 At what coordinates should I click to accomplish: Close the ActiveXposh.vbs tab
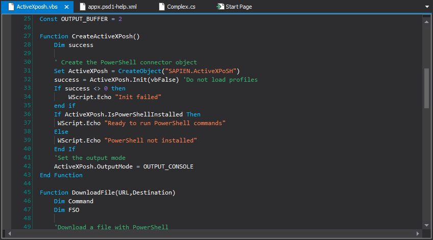(66, 7)
